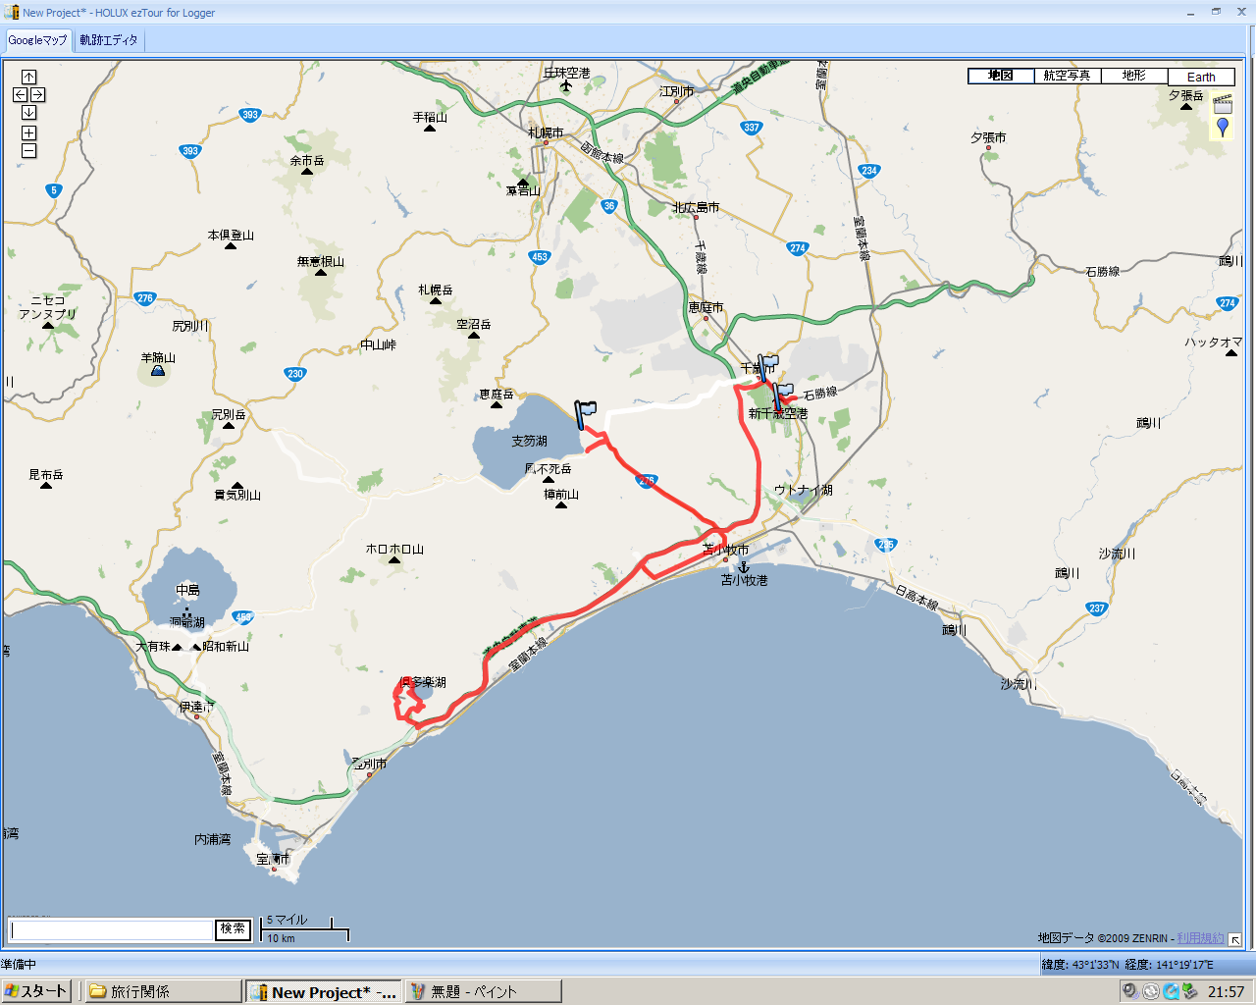The image size is (1256, 1005).
Task: Open the 旅行関係 folder in taskbar
Action: pos(162,991)
